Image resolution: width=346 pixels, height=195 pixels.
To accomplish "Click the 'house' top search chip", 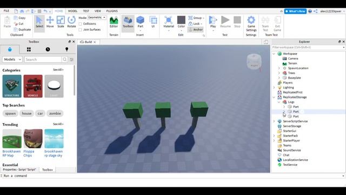I will 26,113.
